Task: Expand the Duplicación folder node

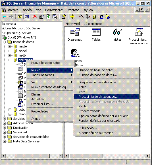Action: click(x=4, y=128)
